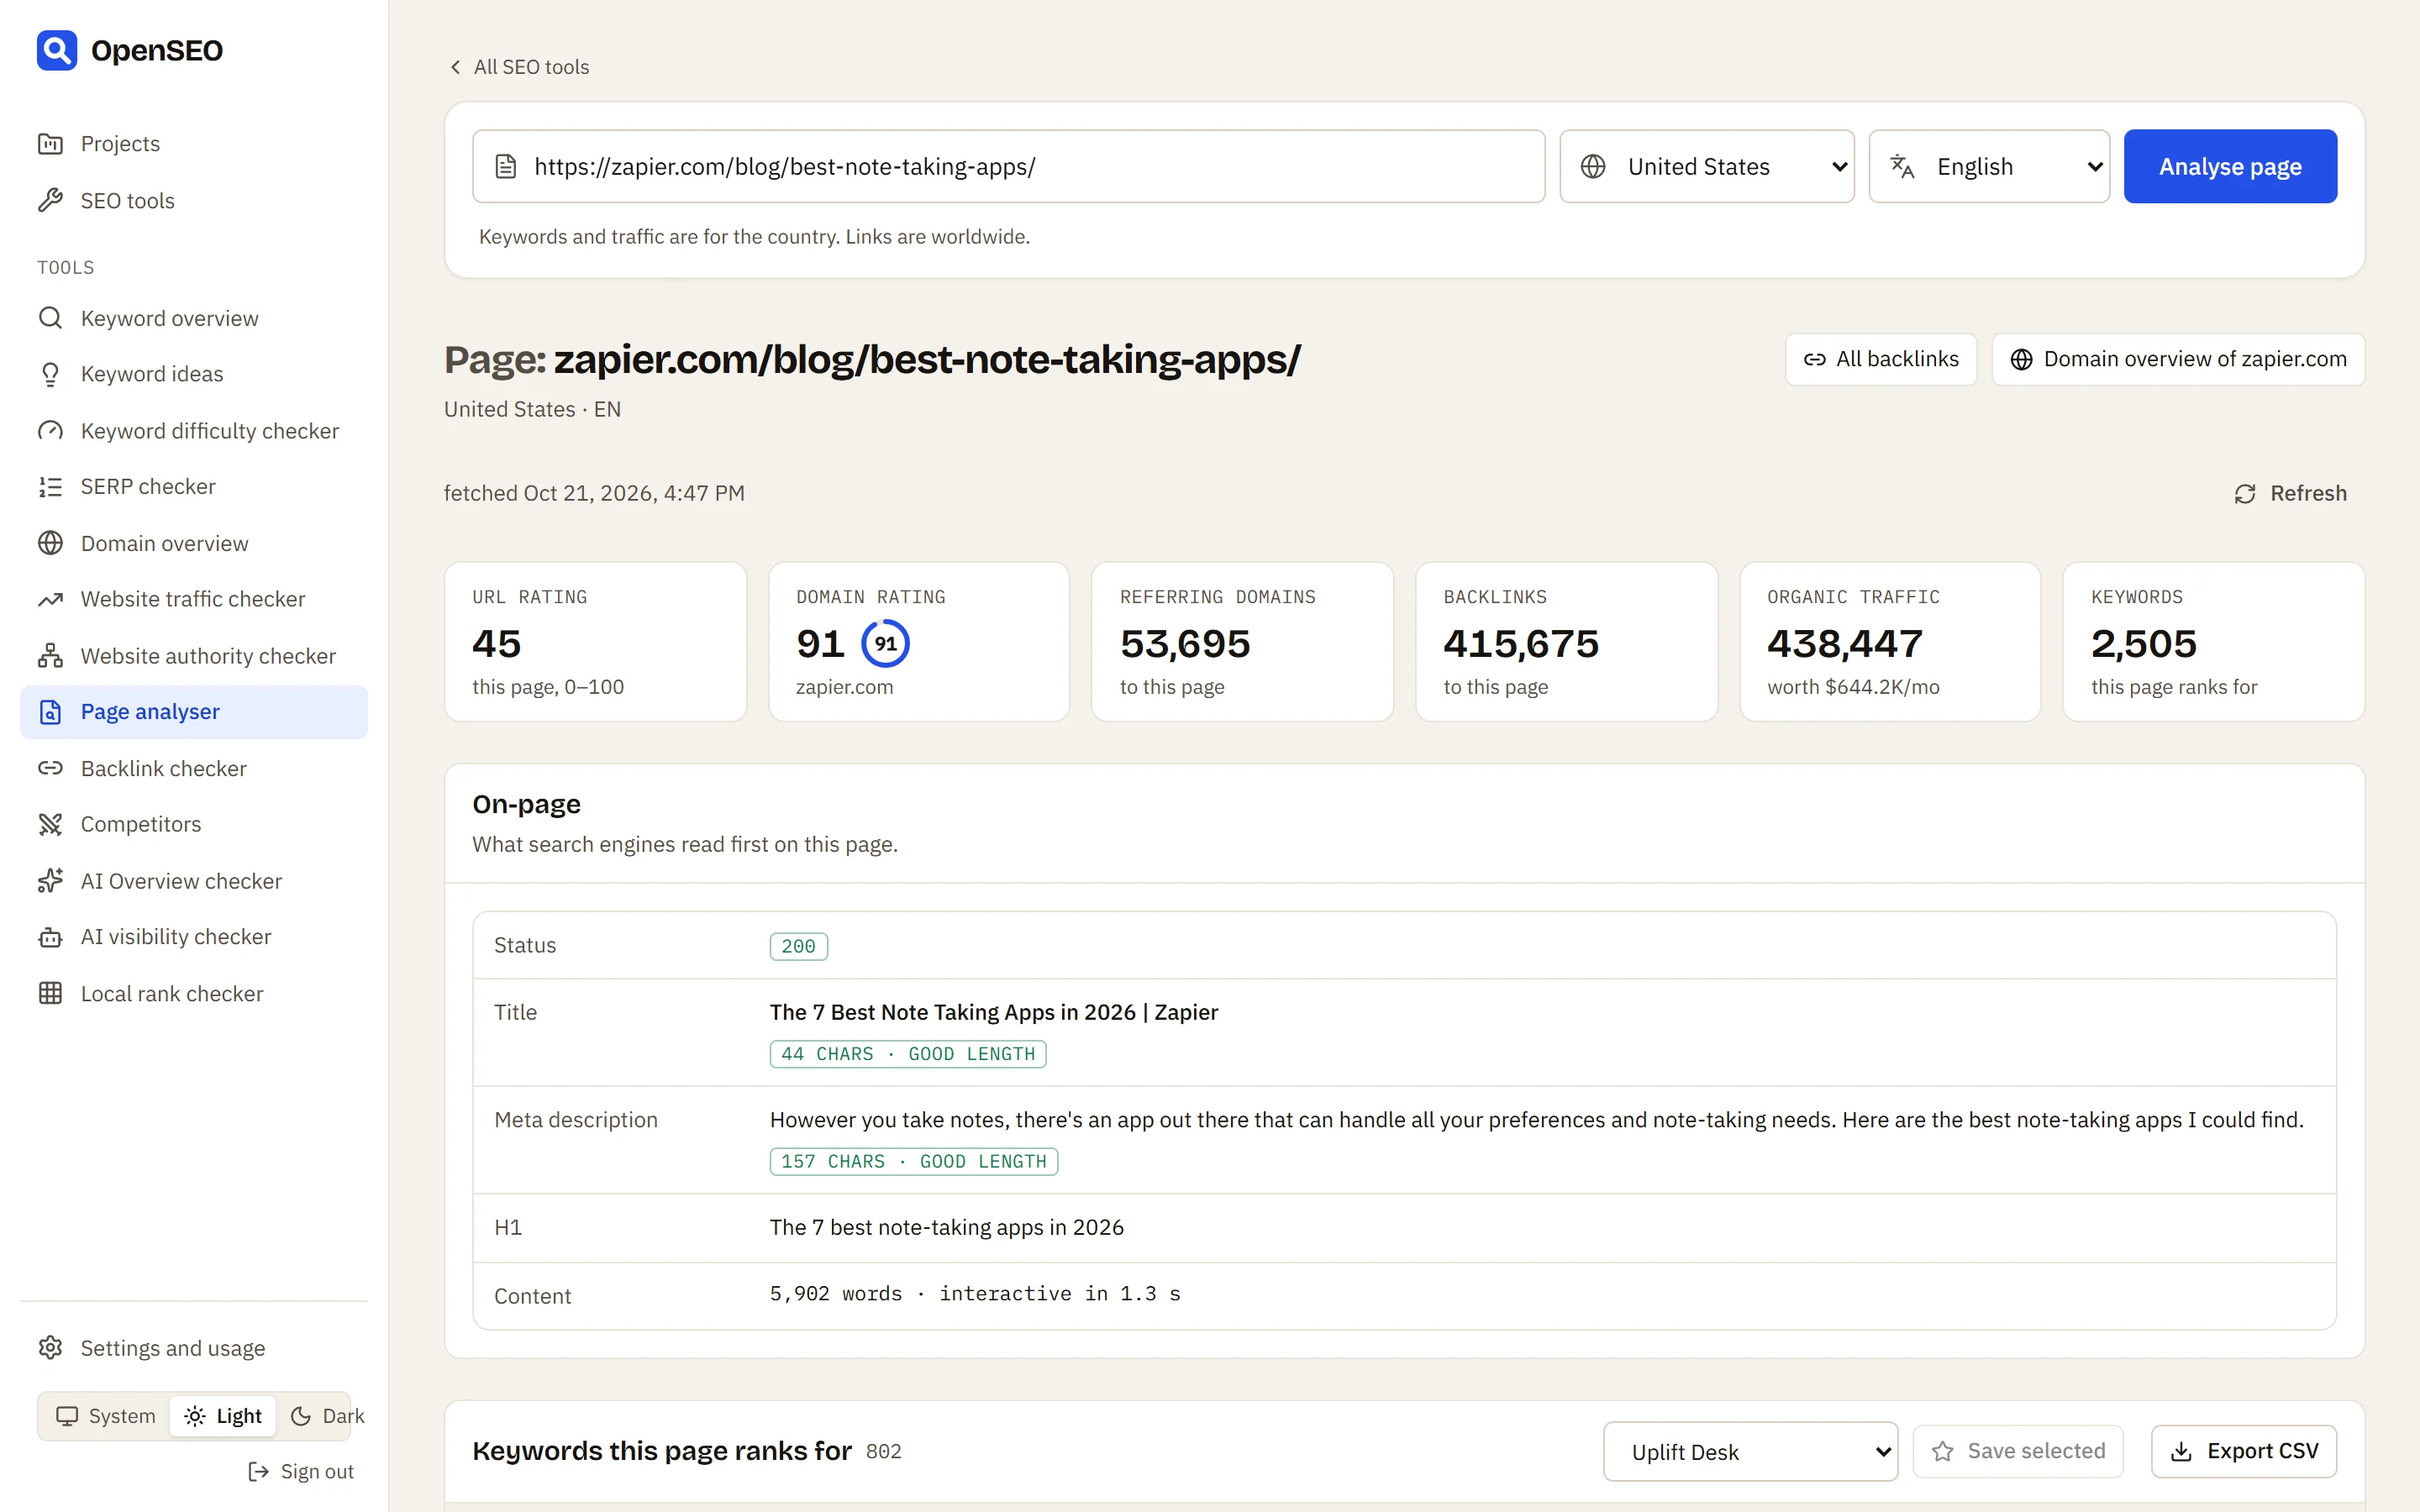Click the 200 status badge

pyautogui.click(x=798, y=946)
